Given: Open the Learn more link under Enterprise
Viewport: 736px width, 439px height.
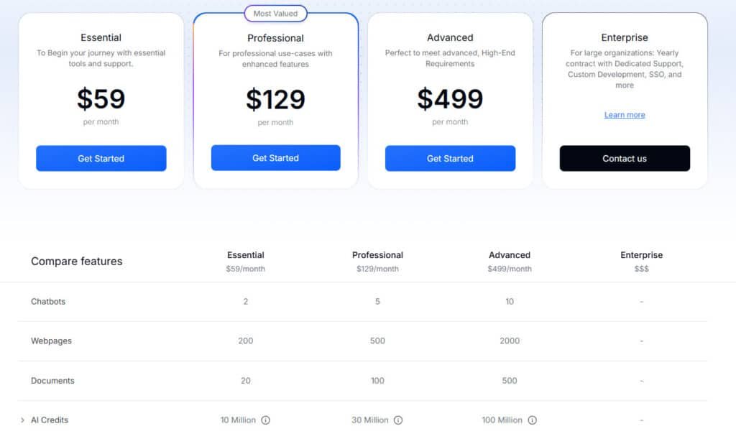Looking at the screenshot, I should (625, 114).
